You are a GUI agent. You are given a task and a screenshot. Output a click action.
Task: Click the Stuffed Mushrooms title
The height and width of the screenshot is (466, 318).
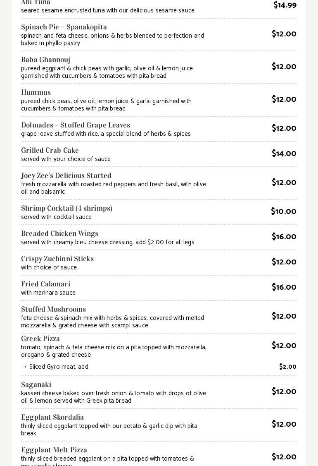pos(53,310)
